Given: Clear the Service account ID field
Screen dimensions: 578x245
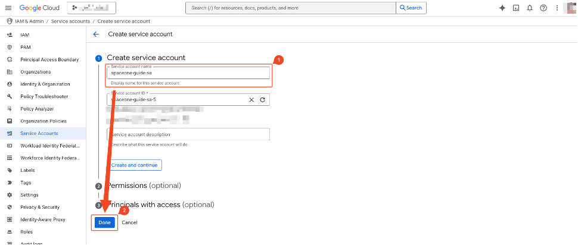Looking at the screenshot, I should coord(251,100).
